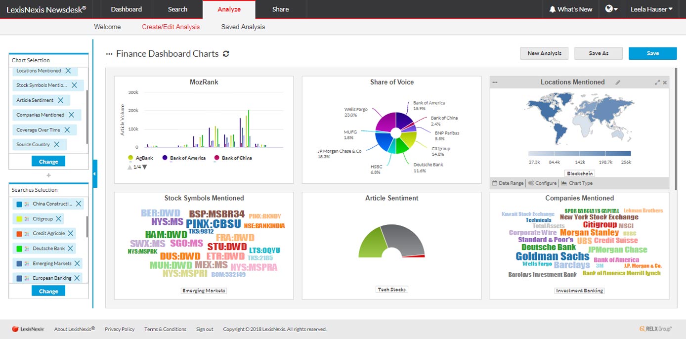Screen dimensions: 686x339
Task: Remove European Banking search chip
Action: click(x=78, y=278)
